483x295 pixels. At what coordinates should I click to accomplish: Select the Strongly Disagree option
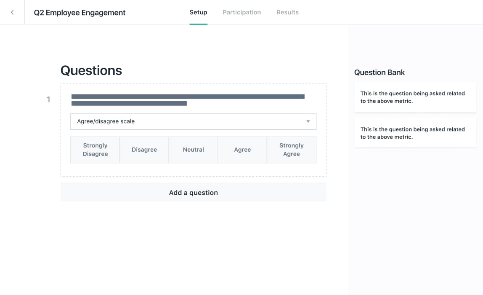(95, 150)
